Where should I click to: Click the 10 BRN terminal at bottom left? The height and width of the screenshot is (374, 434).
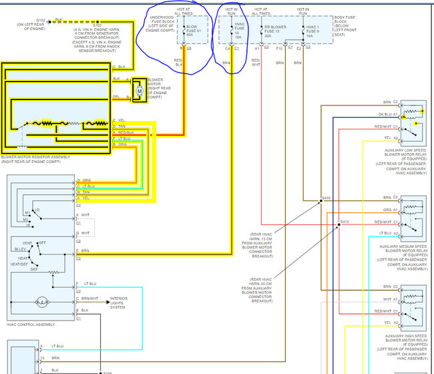[x=50, y=358]
